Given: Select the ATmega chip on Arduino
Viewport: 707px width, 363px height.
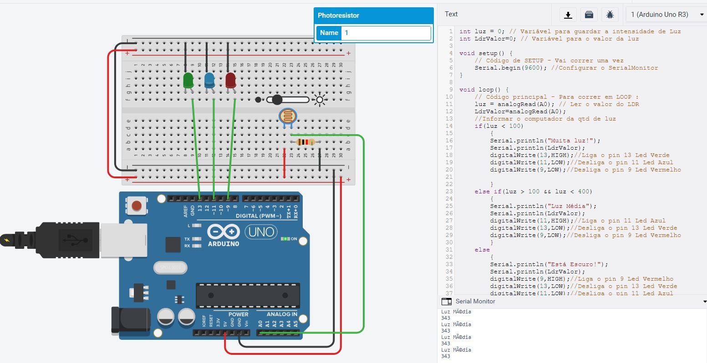Looking at the screenshot, I should [248, 295].
